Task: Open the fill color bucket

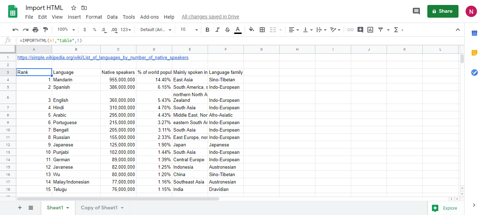Action: 252,30
